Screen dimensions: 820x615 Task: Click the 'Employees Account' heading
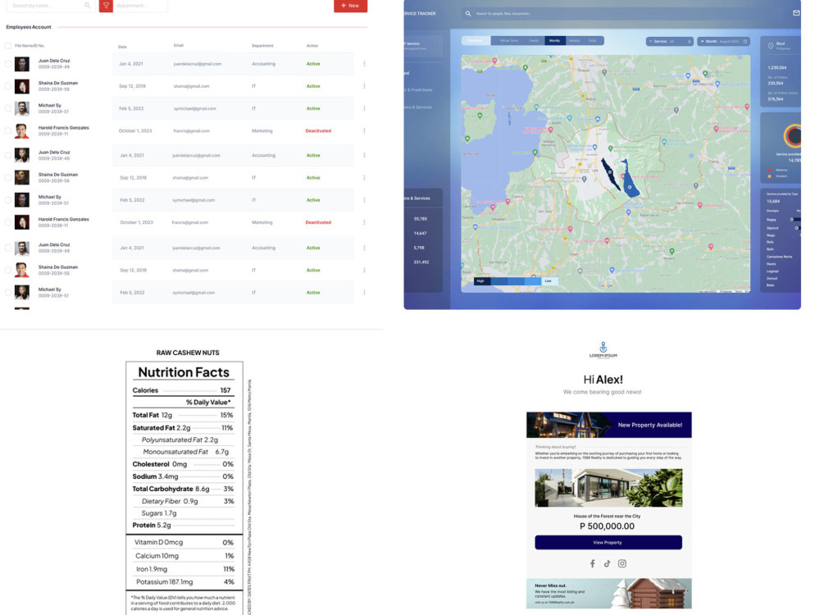click(x=29, y=27)
